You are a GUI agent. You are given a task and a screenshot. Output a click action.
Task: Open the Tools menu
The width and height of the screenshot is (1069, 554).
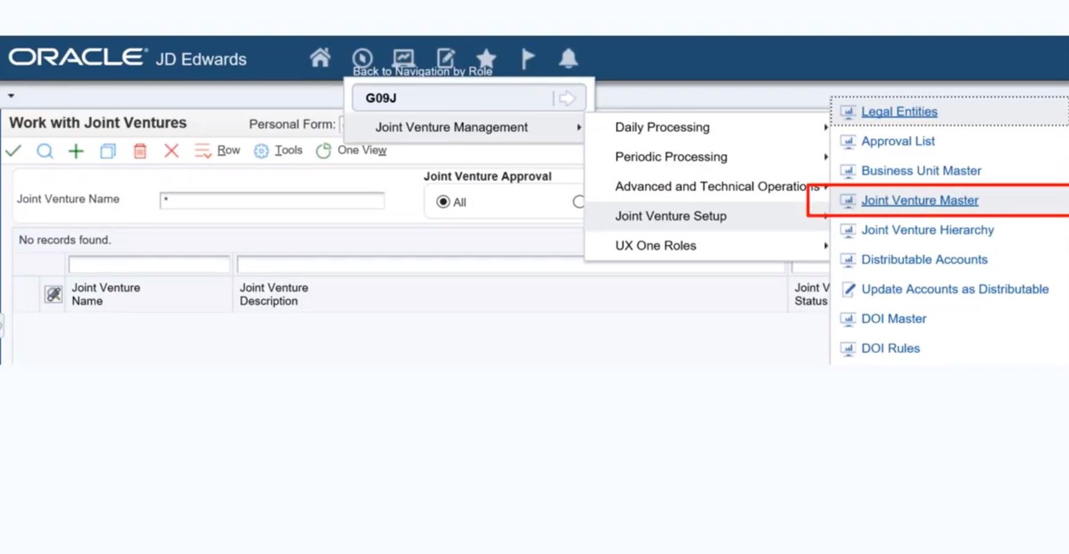click(x=278, y=150)
